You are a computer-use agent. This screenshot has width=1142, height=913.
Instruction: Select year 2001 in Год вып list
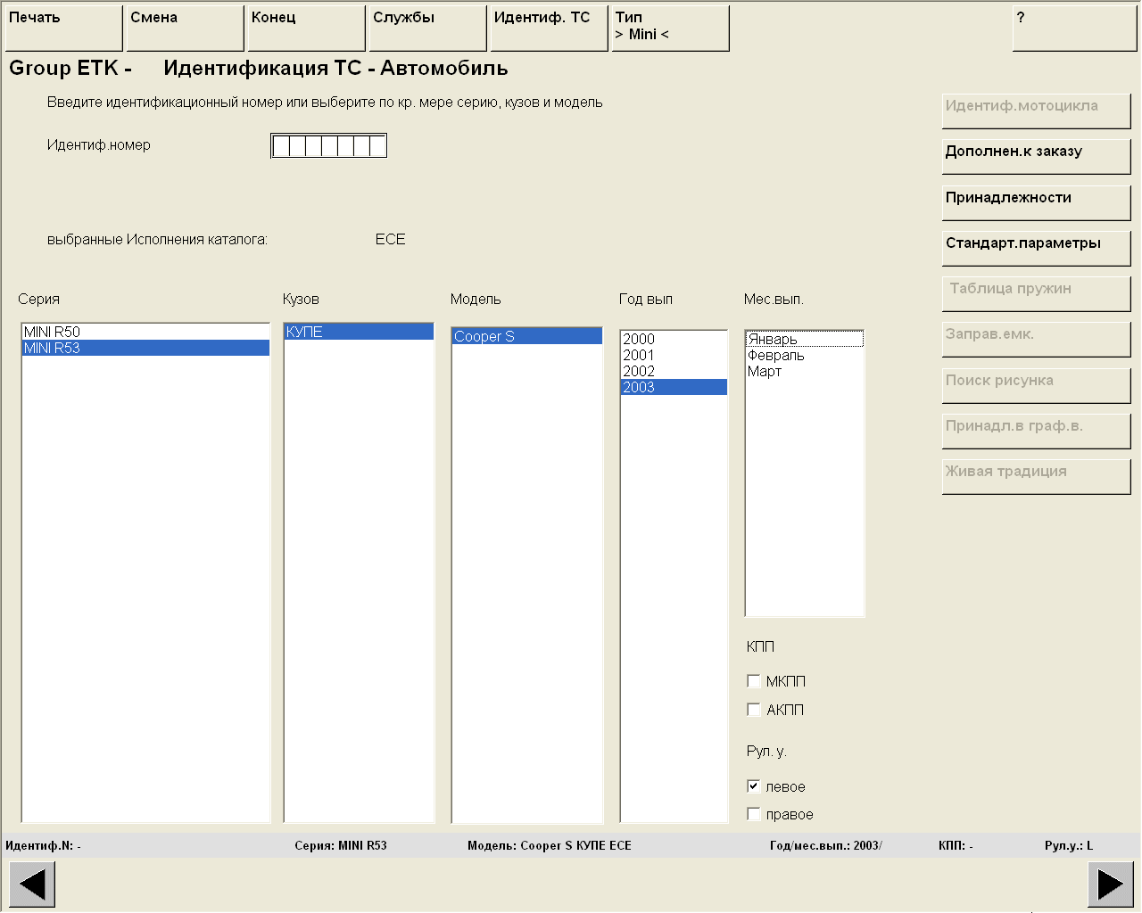click(674, 355)
